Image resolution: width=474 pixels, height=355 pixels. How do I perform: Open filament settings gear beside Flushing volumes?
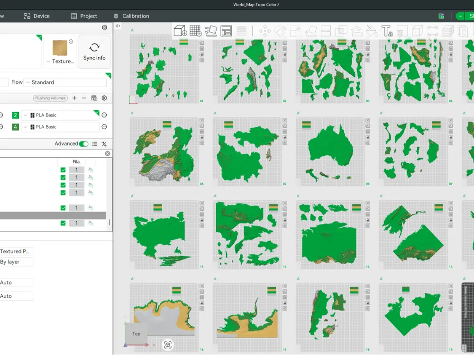tap(104, 98)
